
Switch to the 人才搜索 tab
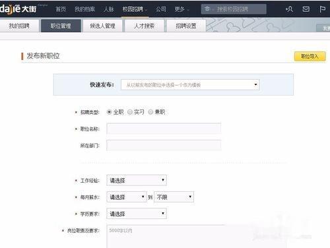pos(145,26)
